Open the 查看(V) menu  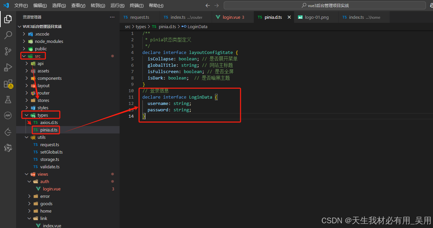(78, 5)
